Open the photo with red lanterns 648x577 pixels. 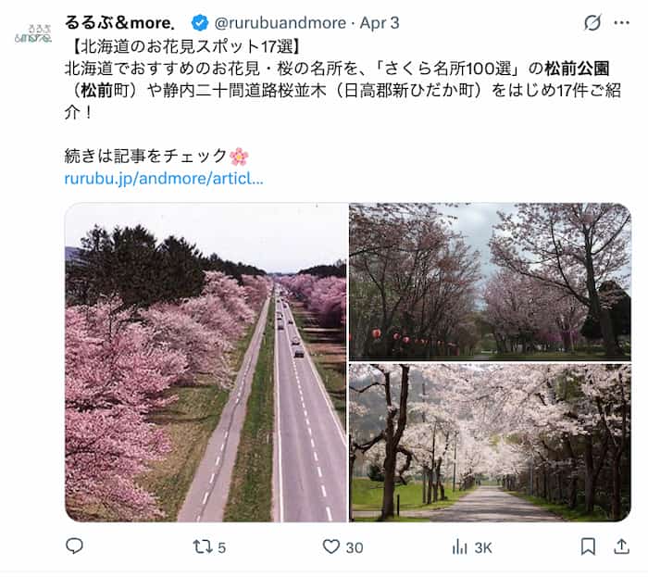pos(490,282)
